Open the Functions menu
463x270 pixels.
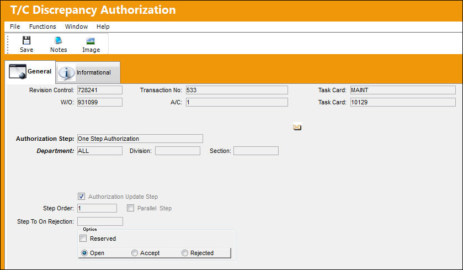pos(42,27)
